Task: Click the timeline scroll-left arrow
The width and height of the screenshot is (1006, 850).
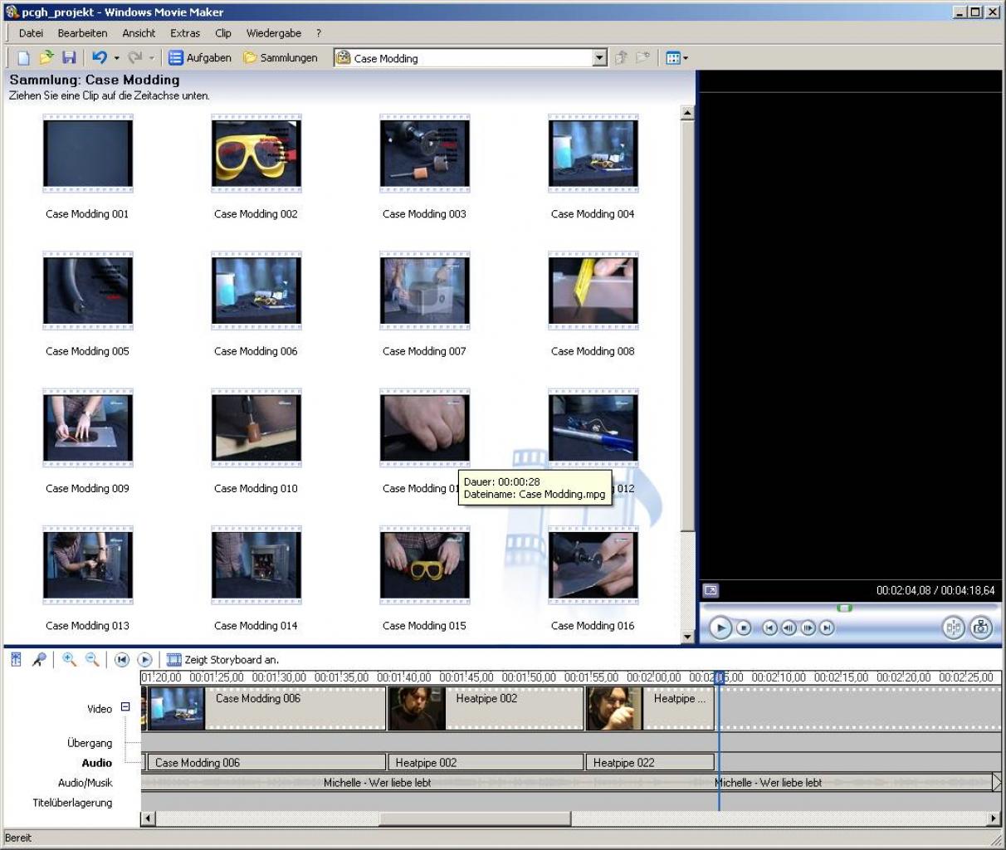Action: [148, 818]
